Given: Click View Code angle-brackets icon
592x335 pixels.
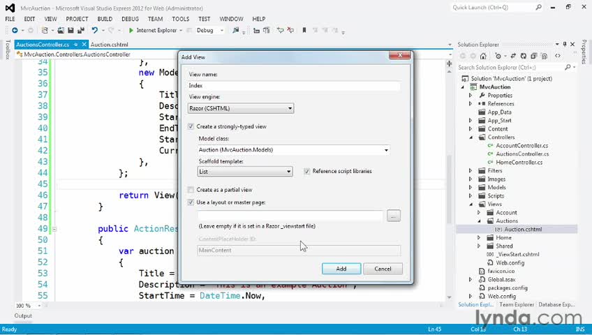Looking at the screenshot, I should (558, 57).
